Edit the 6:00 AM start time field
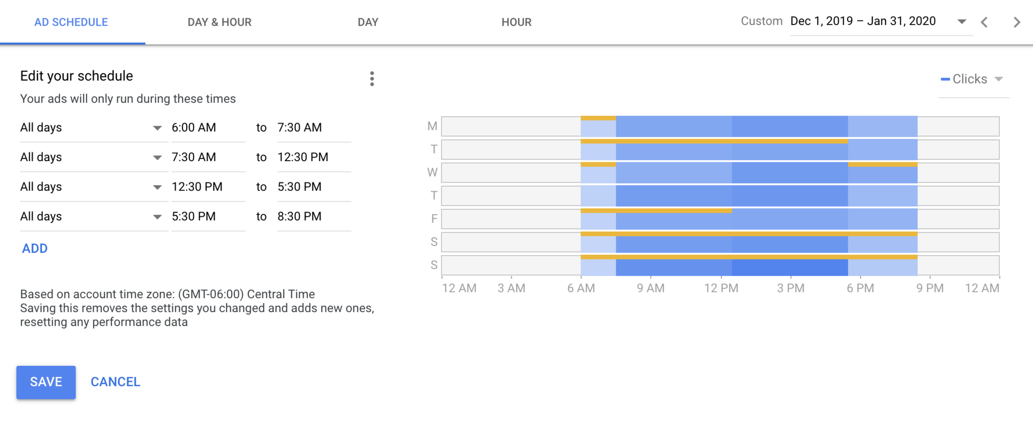The image size is (1033, 425). [x=208, y=127]
